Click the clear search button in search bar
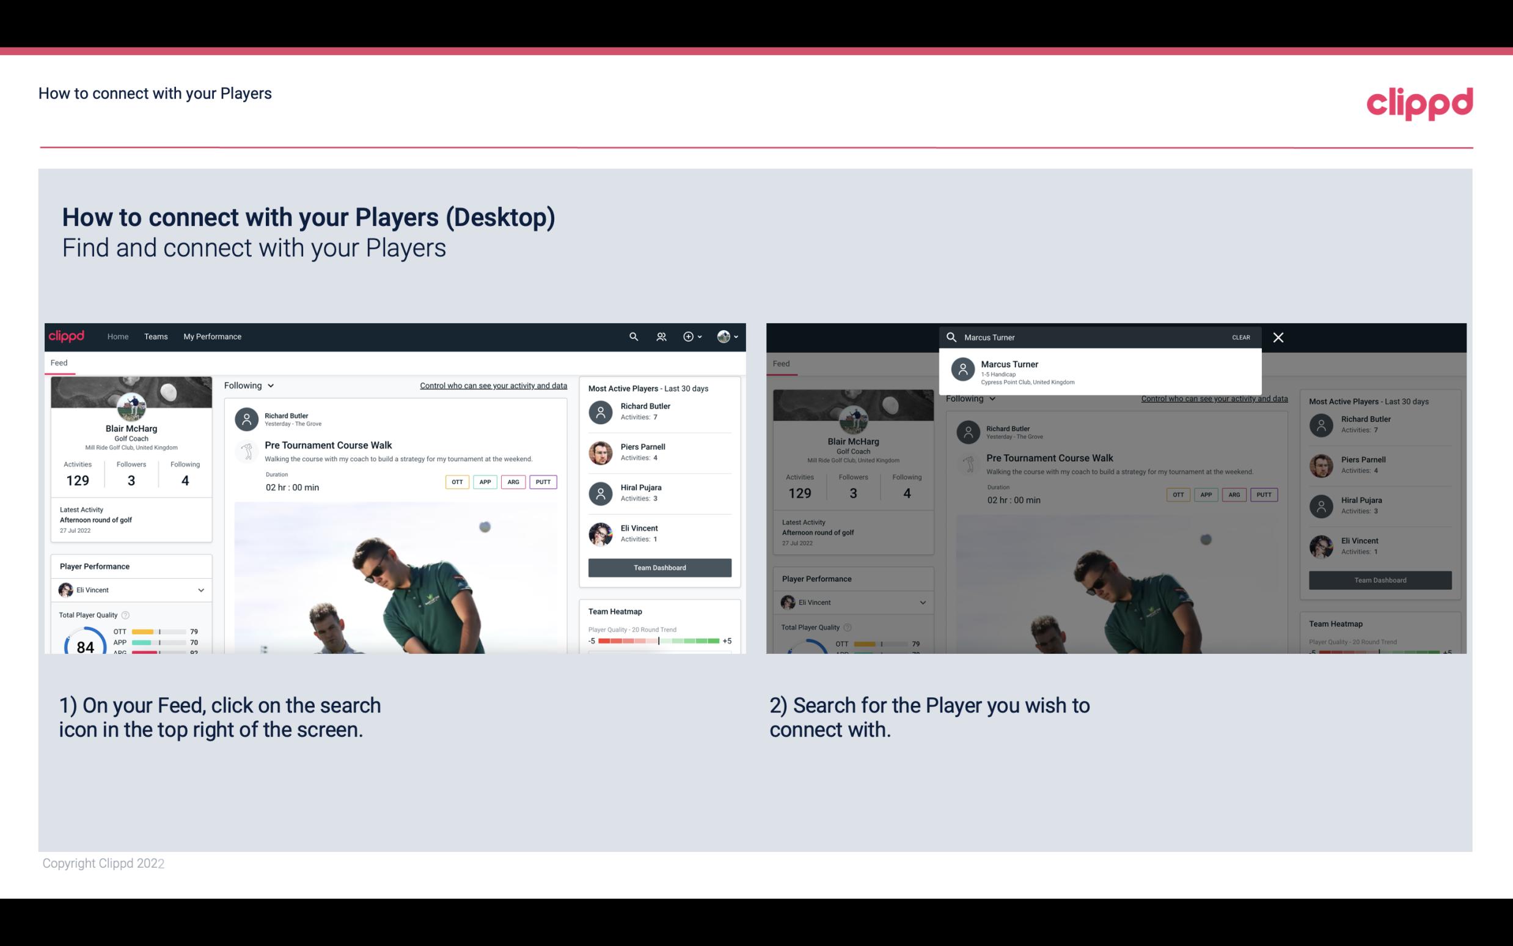Image resolution: width=1513 pixels, height=946 pixels. [1240, 337]
